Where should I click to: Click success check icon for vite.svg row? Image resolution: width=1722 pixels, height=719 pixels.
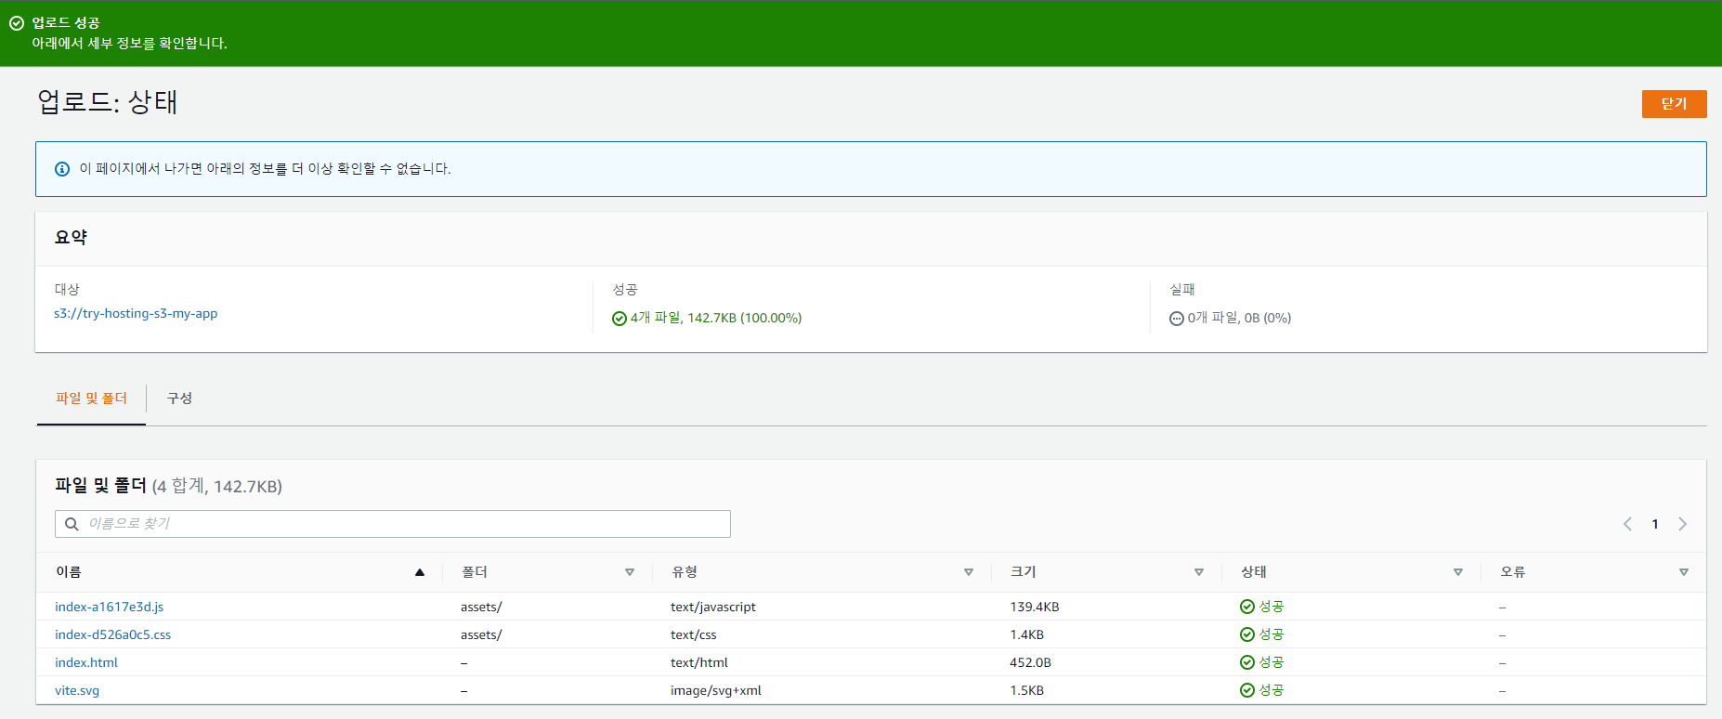pos(1247,690)
